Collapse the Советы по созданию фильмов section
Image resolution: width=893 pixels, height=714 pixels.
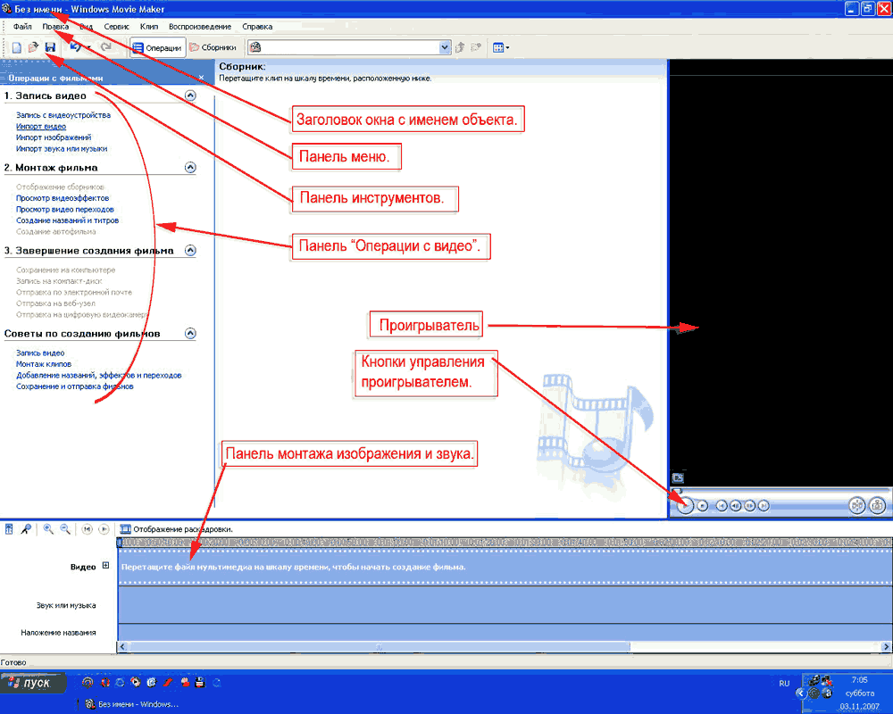[x=190, y=334]
